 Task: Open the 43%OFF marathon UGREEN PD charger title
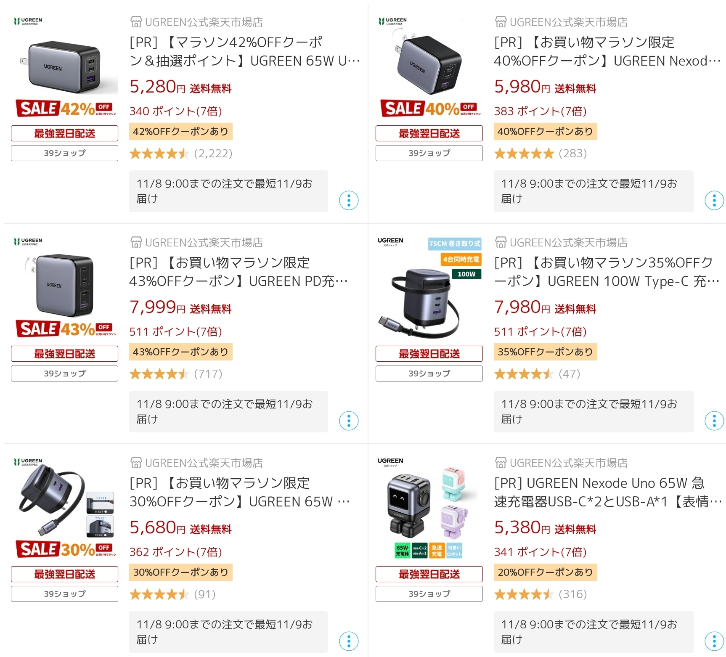point(238,272)
